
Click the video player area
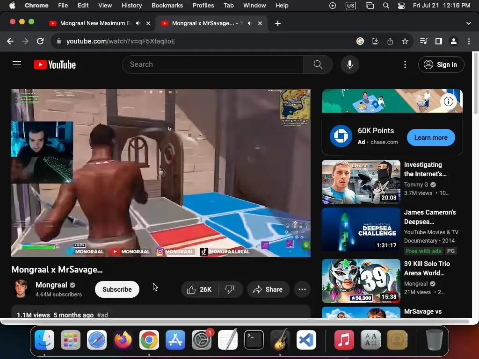tap(161, 173)
